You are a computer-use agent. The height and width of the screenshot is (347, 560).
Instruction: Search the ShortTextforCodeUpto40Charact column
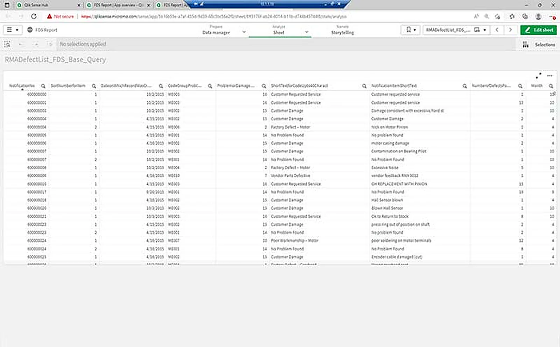click(x=364, y=86)
